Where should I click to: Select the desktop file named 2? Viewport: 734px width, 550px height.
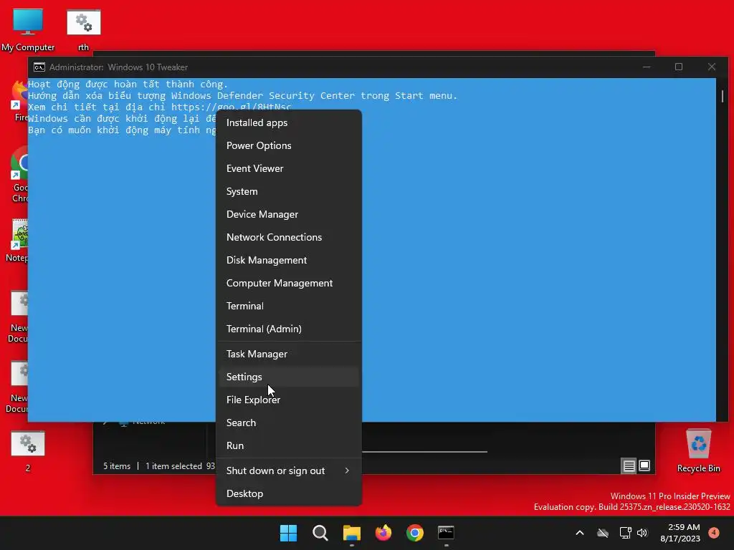[x=28, y=451]
